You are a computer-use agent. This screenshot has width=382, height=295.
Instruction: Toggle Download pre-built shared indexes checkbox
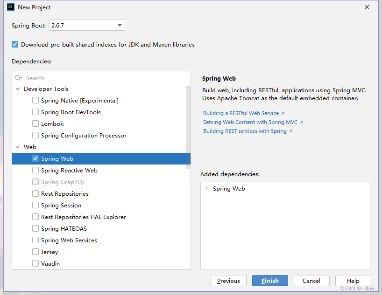15,44
